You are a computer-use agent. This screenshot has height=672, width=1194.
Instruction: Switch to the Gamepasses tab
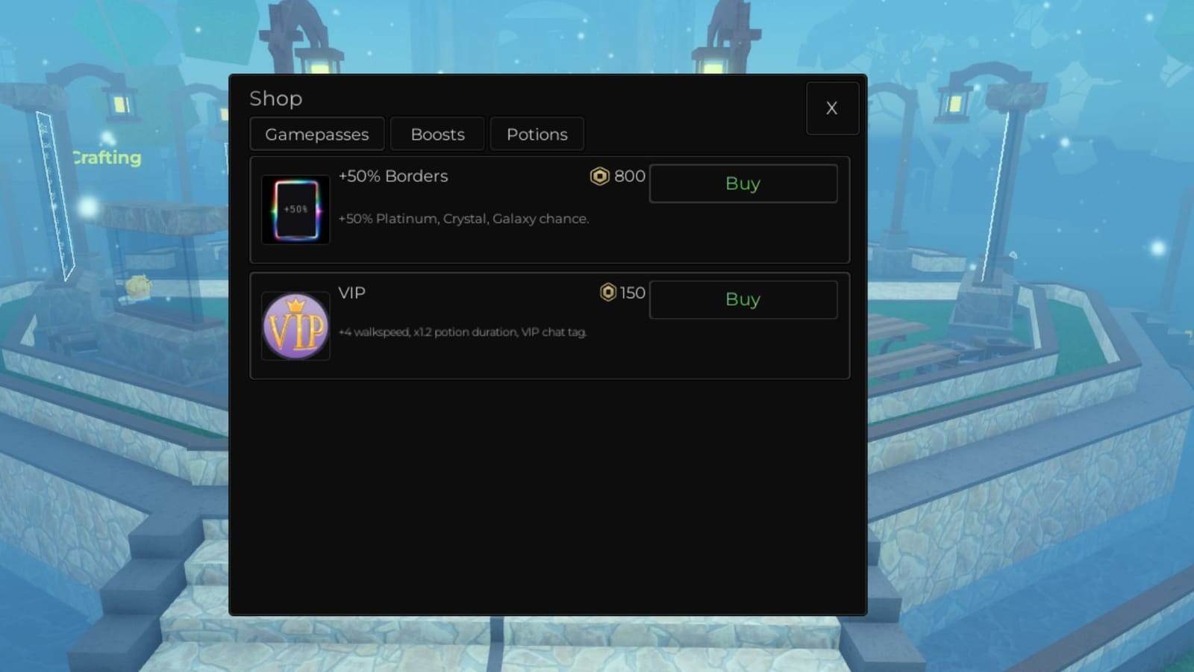coord(317,134)
